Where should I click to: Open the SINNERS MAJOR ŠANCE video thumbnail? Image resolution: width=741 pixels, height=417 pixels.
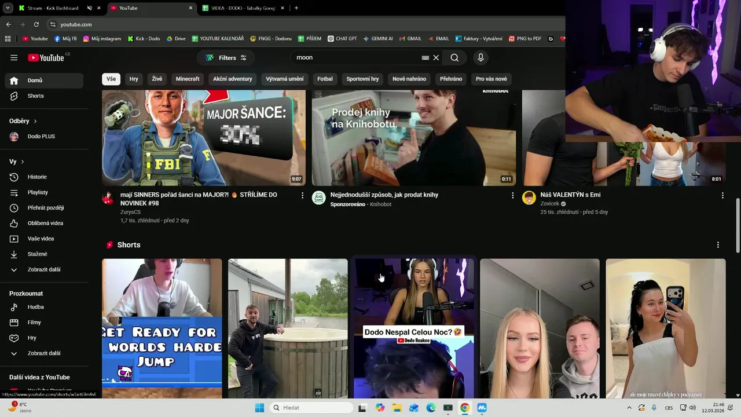(x=204, y=138)
